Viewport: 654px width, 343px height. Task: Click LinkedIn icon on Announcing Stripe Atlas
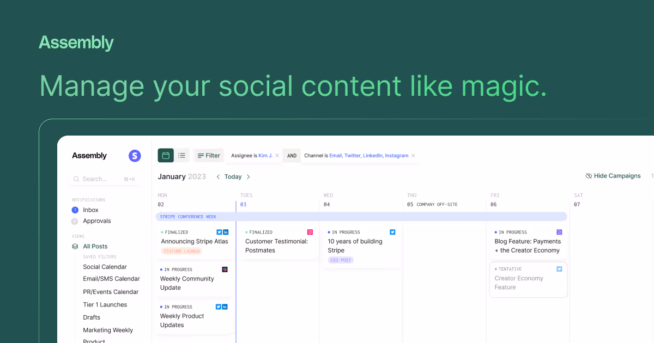click(226, 232)
